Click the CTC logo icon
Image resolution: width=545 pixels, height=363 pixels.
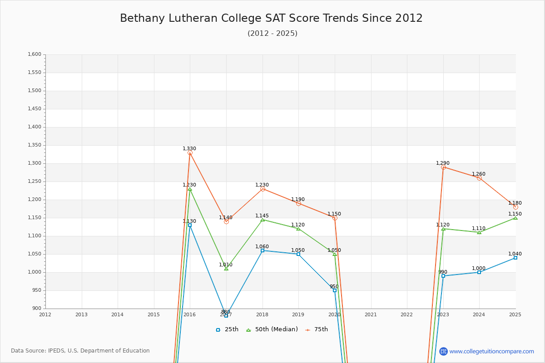pyautogui.click(x=443, y=351)
